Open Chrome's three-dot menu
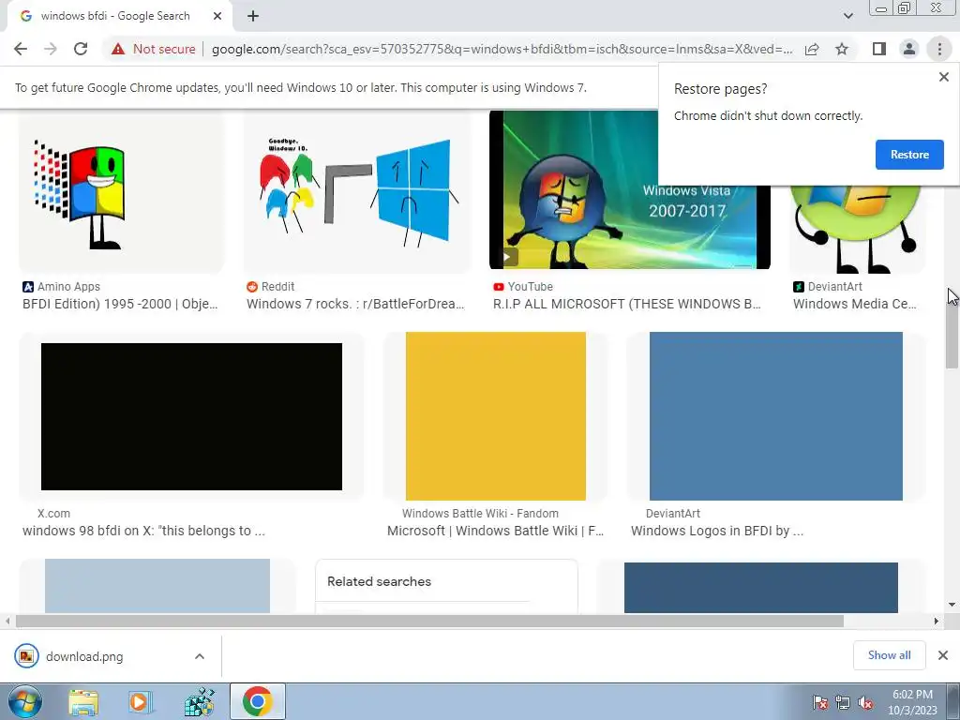Viewport: 960px width, 720px height. (939, 49)
